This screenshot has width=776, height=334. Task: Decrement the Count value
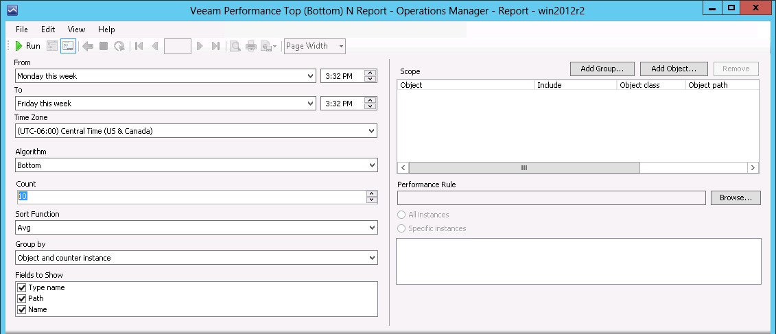(x=372, y=200)
